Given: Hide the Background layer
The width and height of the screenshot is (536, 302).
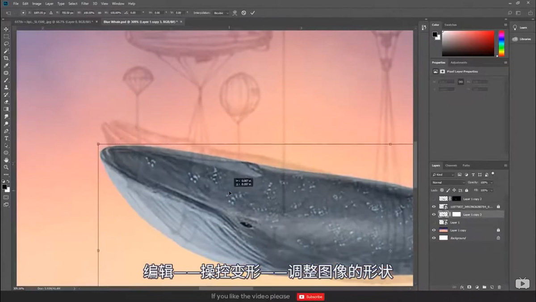Looking at the screenshot, I should pos(434,238).
